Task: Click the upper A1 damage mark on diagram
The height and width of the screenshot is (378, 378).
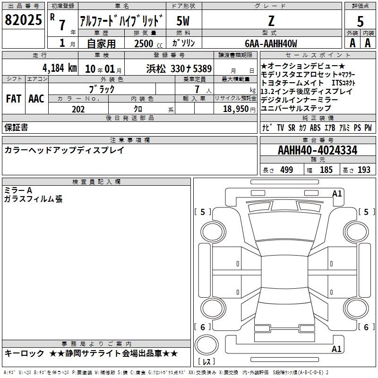Action: [x=337, y=193]
